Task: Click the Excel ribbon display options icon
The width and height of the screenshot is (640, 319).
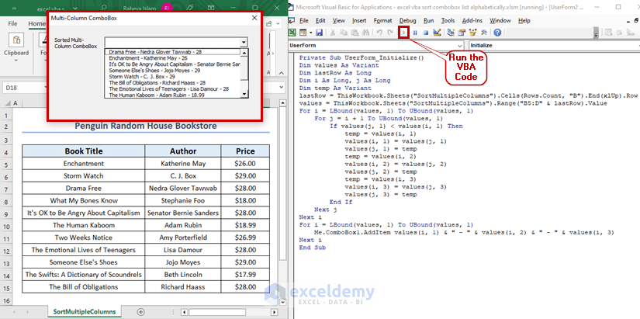Action: click(x=210, y=7)
